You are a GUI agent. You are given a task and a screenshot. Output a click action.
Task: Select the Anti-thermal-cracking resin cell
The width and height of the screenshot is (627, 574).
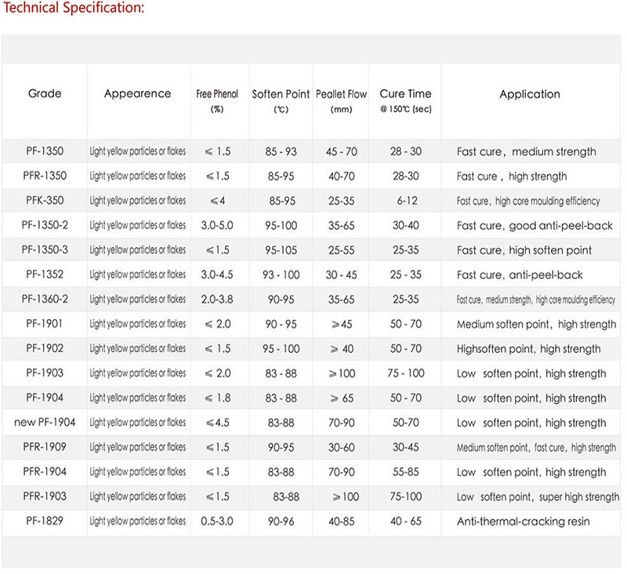click(x=523, y=521)
